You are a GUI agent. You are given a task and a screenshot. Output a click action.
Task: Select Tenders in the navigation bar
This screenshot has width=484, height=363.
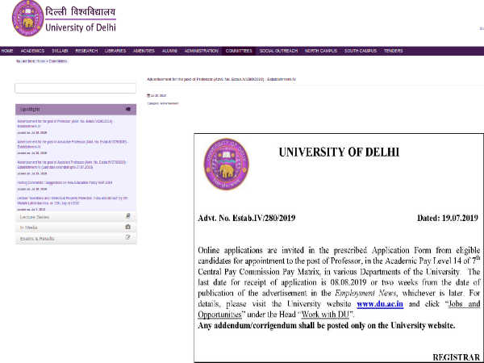point(394,51)
